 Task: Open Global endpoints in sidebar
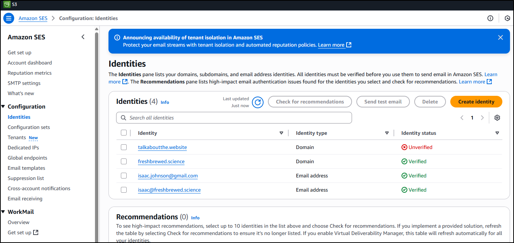pyautogui.click(x=27, y=158)
